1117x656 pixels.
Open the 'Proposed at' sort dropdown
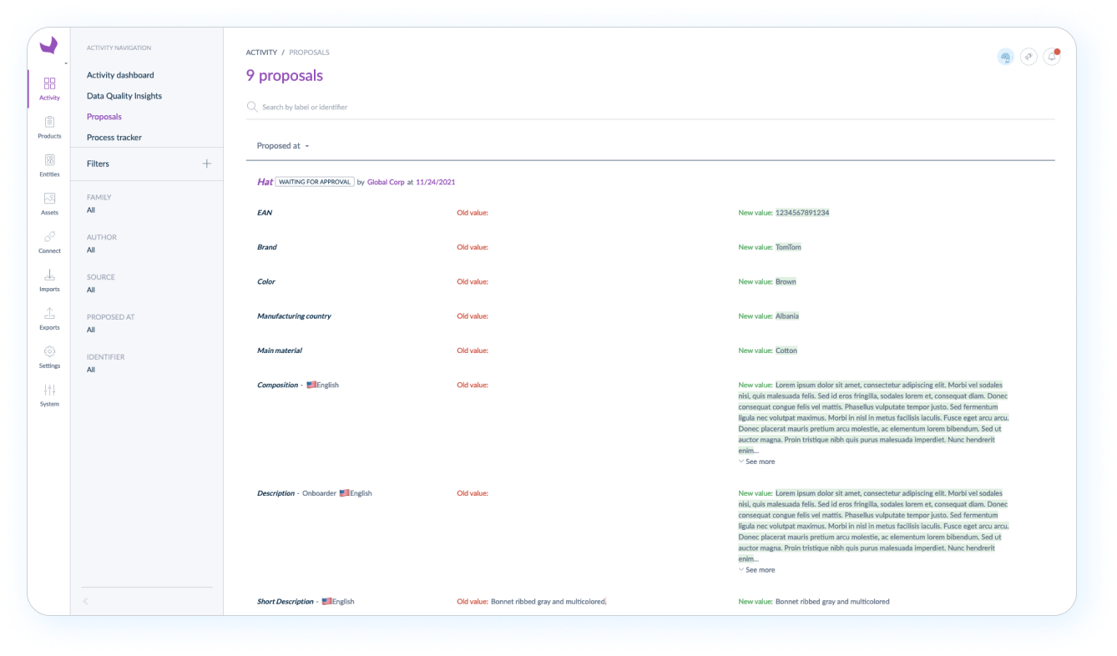(282, 145)
